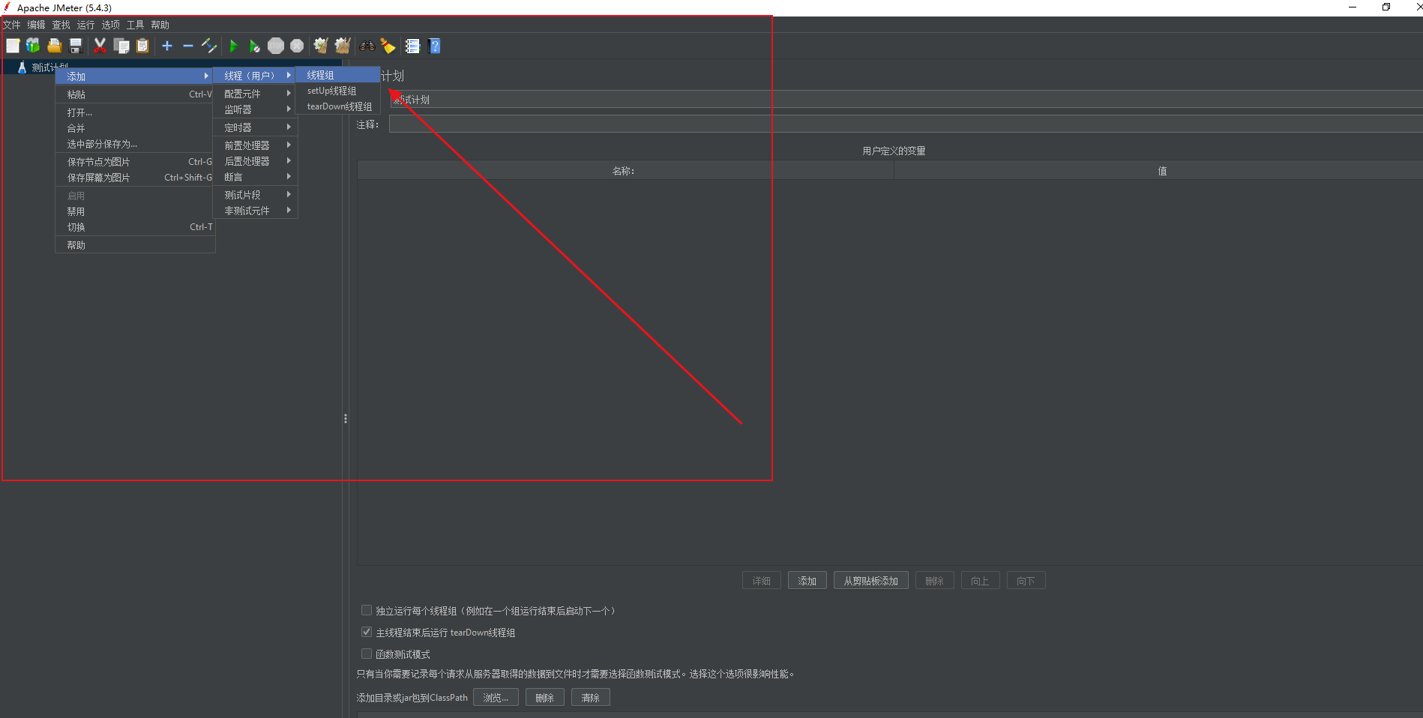
Task: Click the test plan name input field
Action: coord(906,100)
